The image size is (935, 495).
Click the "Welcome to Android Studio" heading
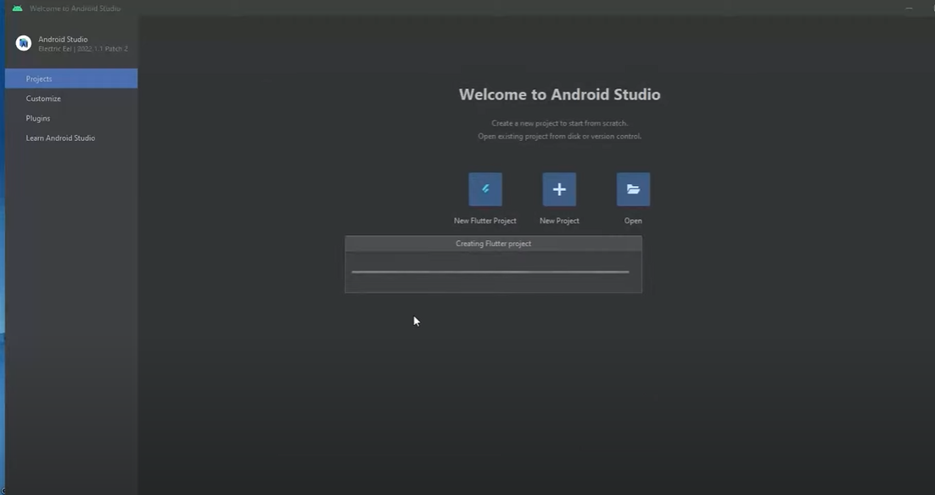pyautogui.click(x=559, y=94)
